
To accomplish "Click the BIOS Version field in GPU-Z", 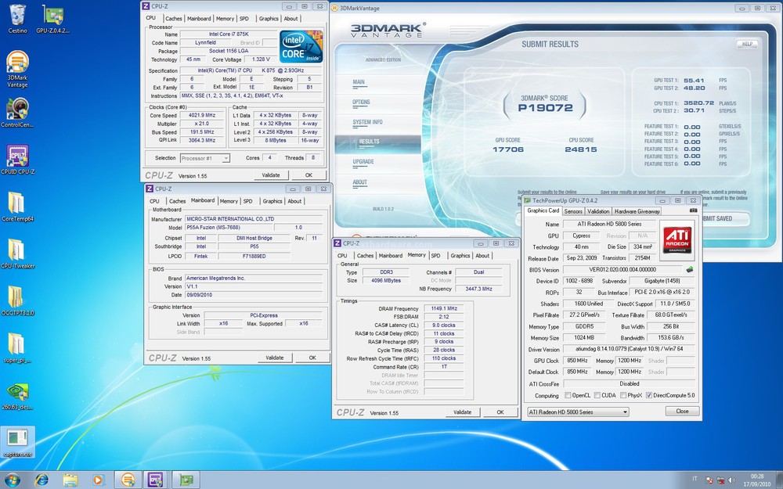I will click(x=622, y=269).
